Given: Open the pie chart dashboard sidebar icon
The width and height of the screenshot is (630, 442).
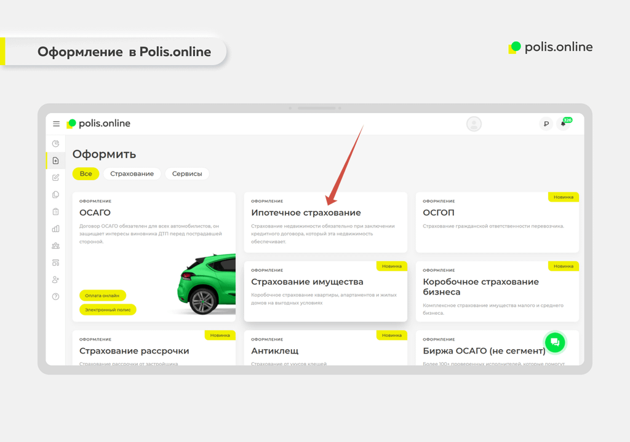Looking at the screenshot, I should coord(55,144).
